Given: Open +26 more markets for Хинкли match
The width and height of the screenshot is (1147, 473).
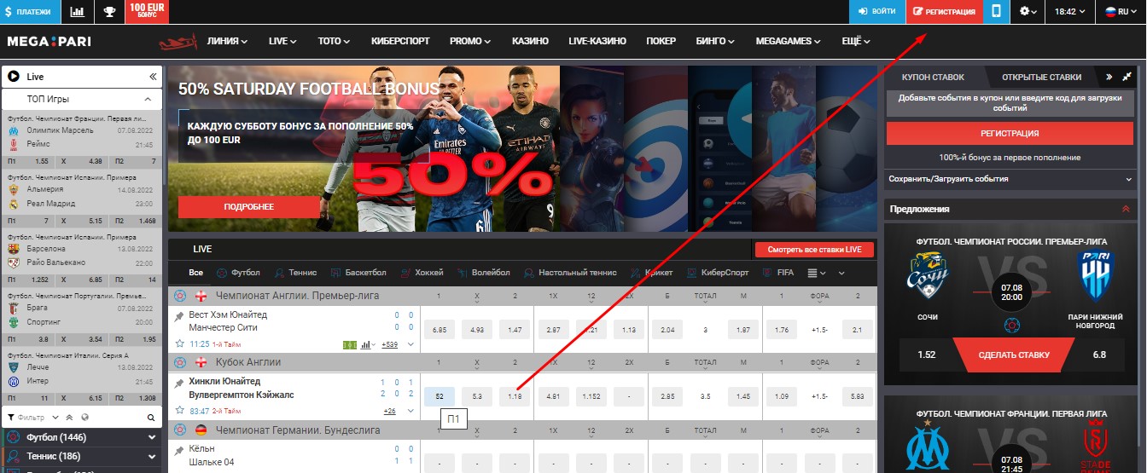Looking at the screenshot, I should point(389,411).
